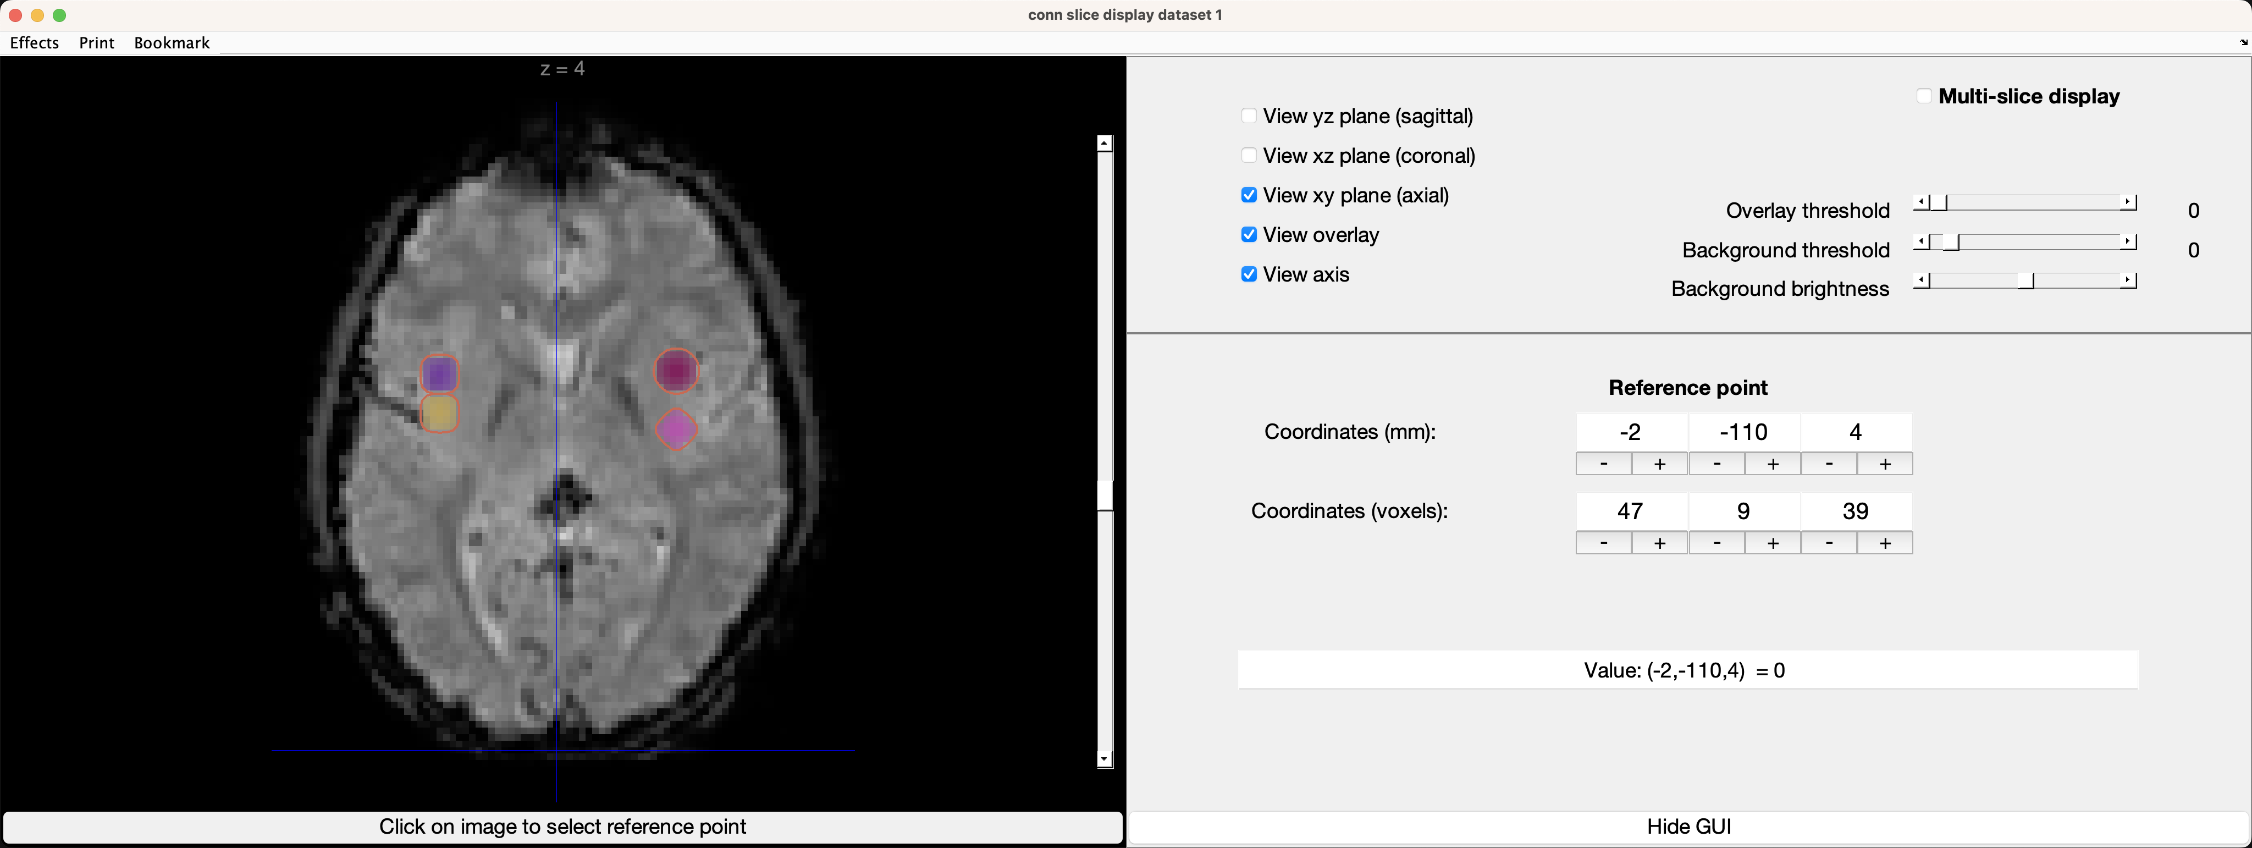This screenshot has width=2252, height=848.
Task: Click the plus stepper under z mm coordinate
Action: click(x=1885, y=464)
